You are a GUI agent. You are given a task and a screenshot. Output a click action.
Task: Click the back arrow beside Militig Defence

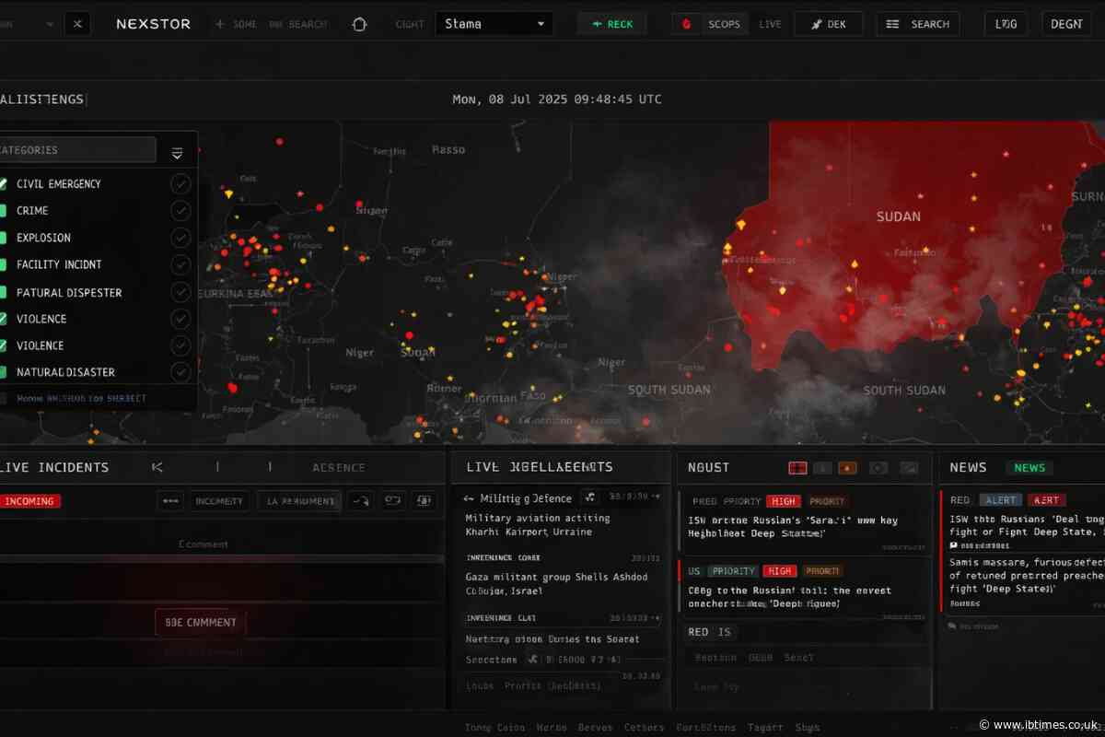pyautogui.click(x=470, y=497)
